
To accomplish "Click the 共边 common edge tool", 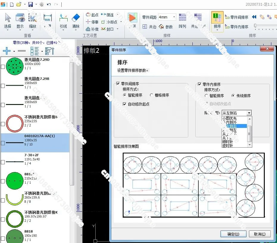I will [149, 27].
